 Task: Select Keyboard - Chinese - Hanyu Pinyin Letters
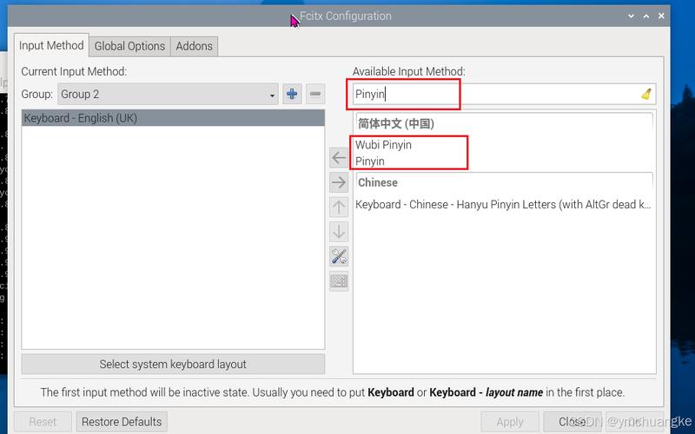coord(505,205)
